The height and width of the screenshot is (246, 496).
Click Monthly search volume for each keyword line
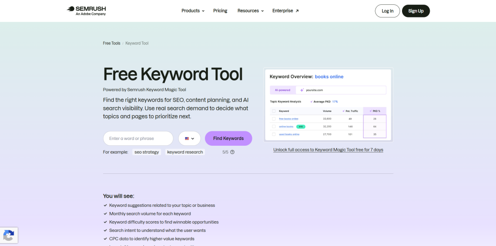tap(150, 214)
